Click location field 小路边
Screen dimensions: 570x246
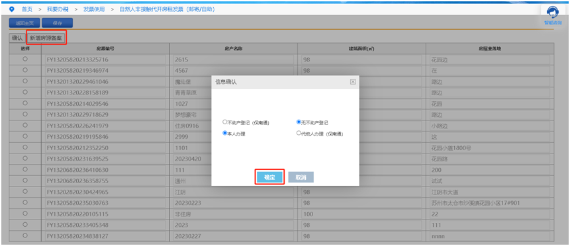click(490, 126)
